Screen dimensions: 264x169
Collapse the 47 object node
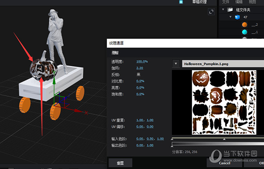231,17
